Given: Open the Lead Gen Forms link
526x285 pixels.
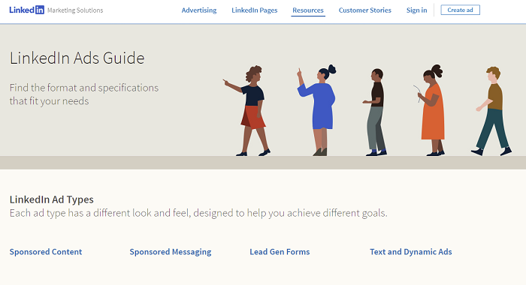Looking at the screenshot, I should point(280,252).
